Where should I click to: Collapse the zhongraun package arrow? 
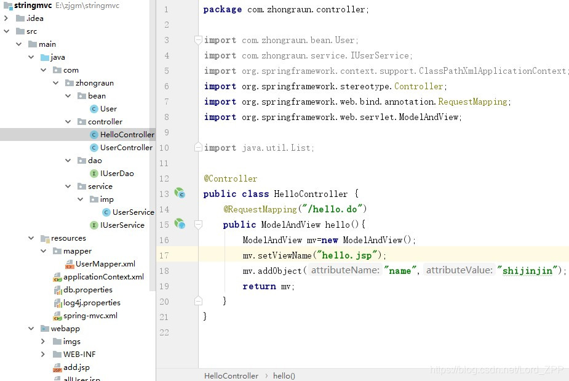click(x=56, y=83)
